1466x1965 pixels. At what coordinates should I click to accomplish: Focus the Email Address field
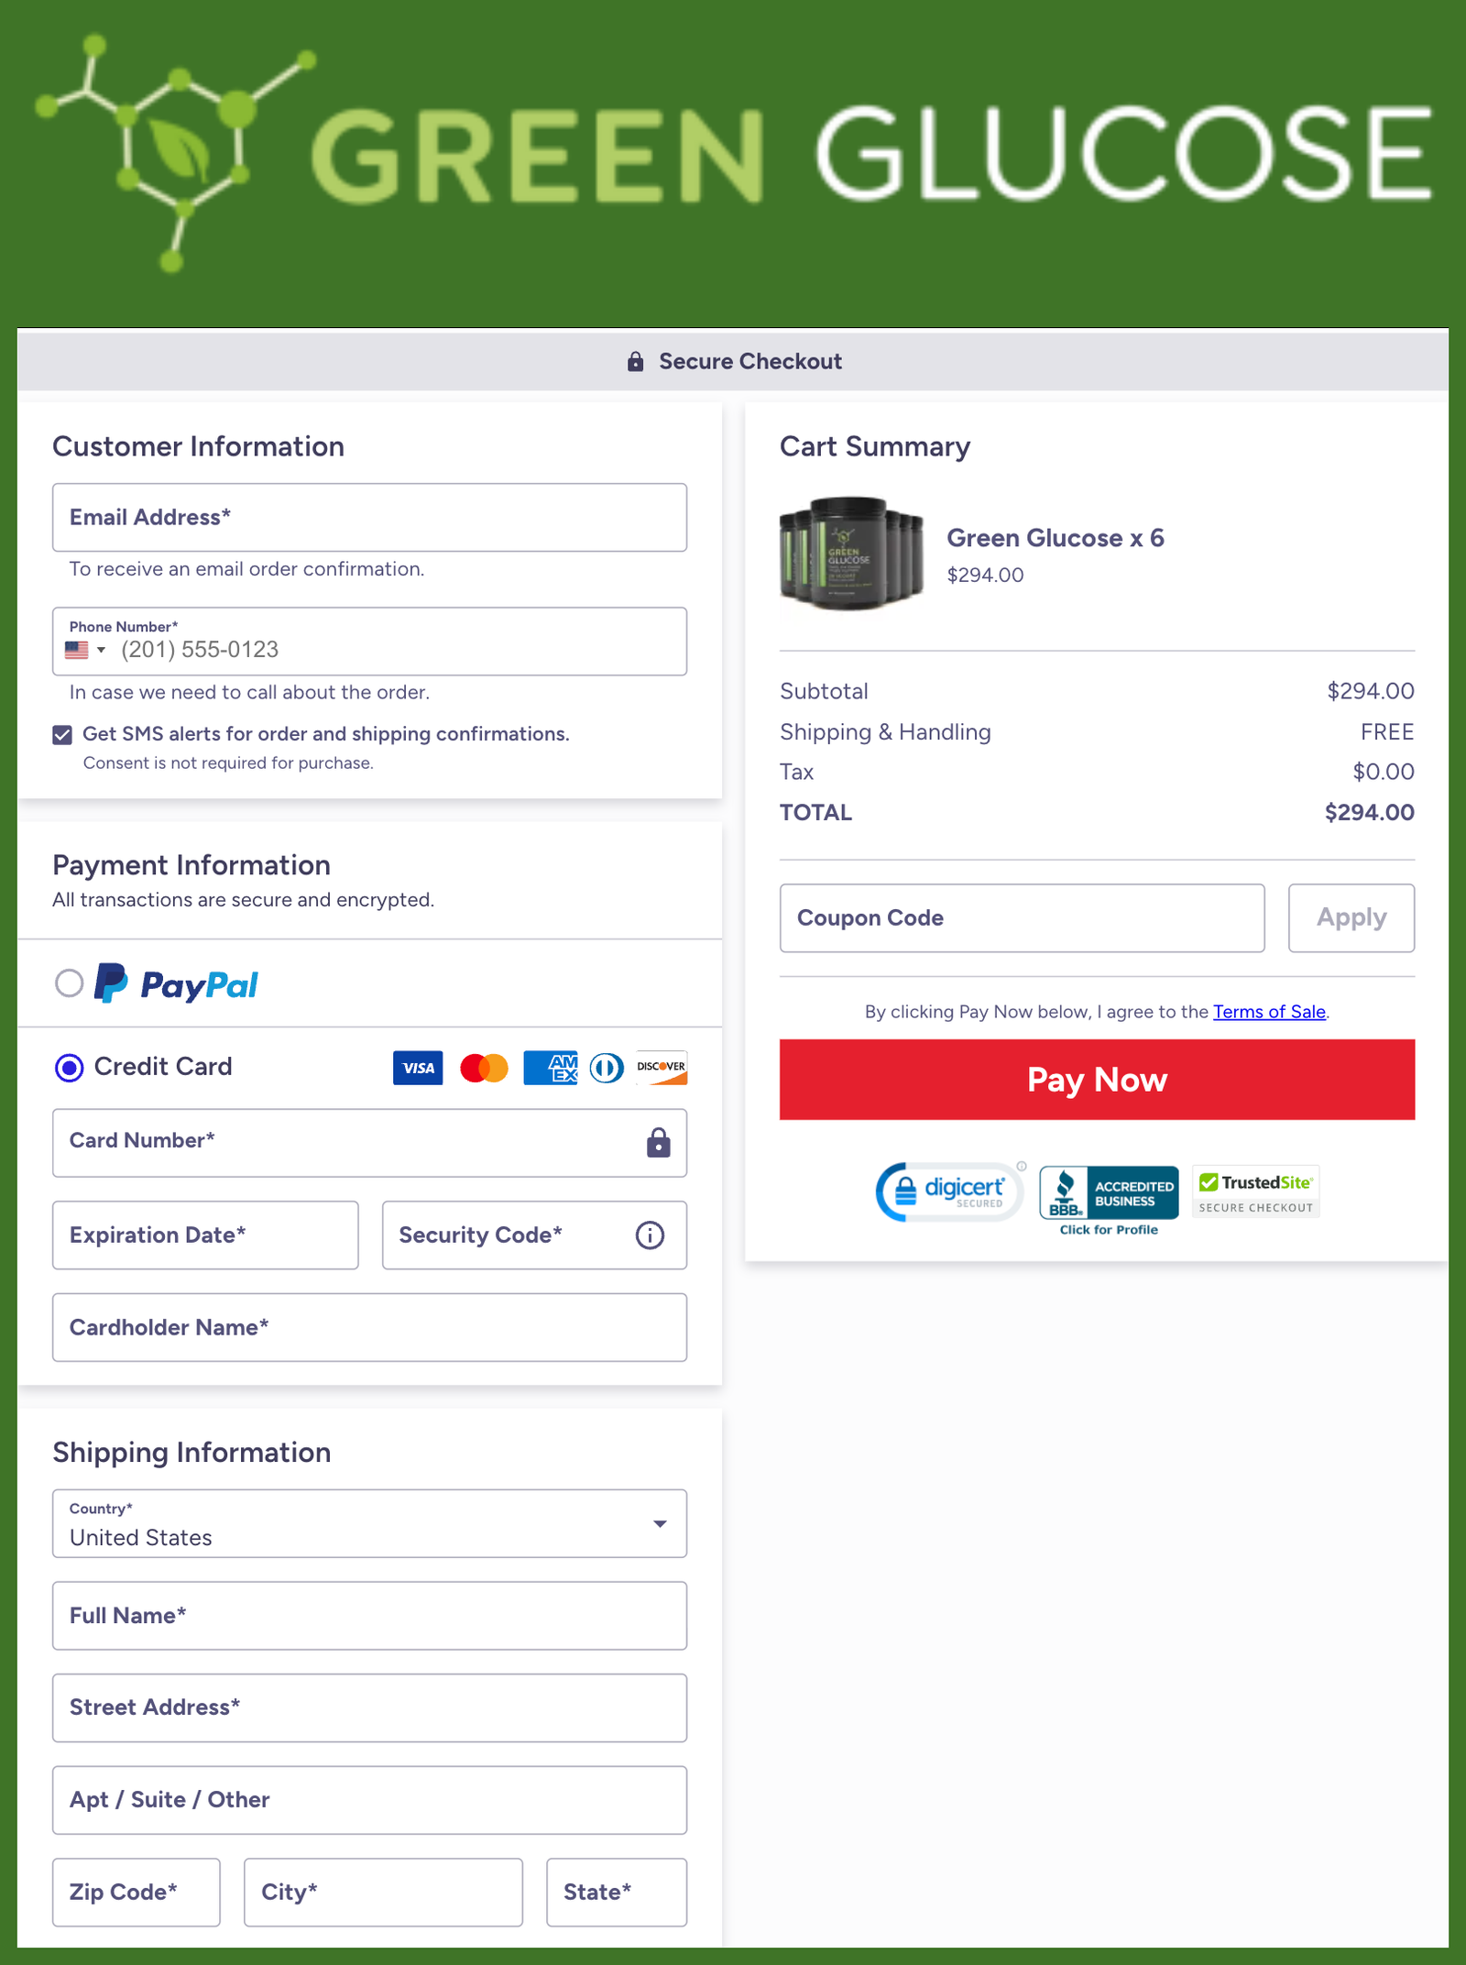pos(369,518)
